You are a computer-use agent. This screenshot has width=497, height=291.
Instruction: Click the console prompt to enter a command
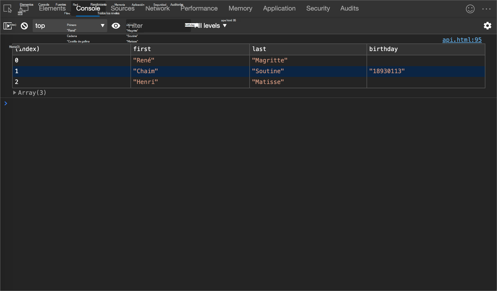pos(108,103)
